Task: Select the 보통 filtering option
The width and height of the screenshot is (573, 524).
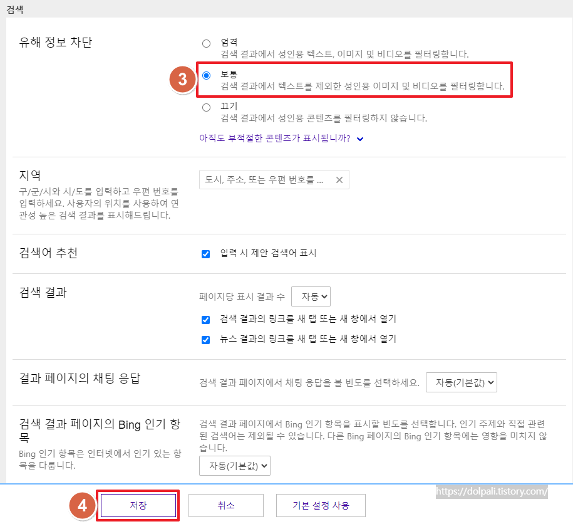Action: click(206, 75)
